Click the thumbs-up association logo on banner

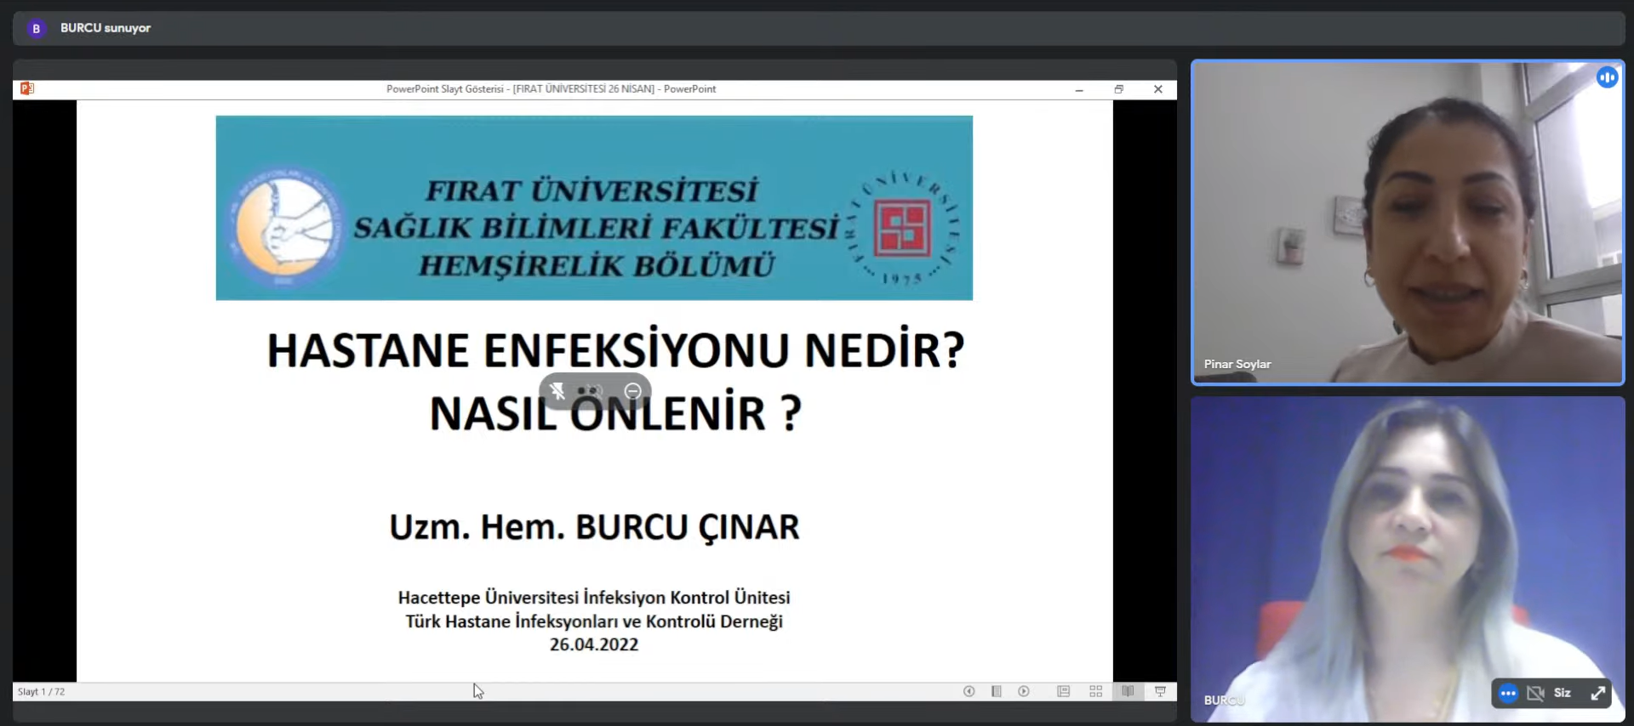tap(284, 225)
